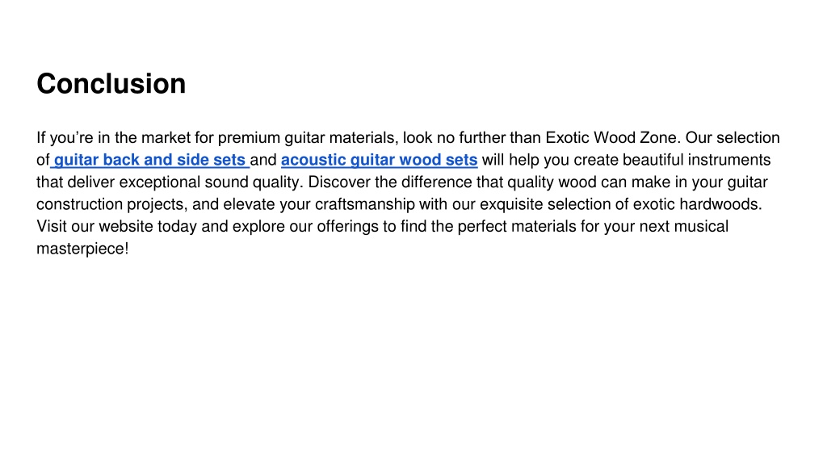
Task: Follow the acoustic guitar wood sets link
Action: tap(380, 160)
